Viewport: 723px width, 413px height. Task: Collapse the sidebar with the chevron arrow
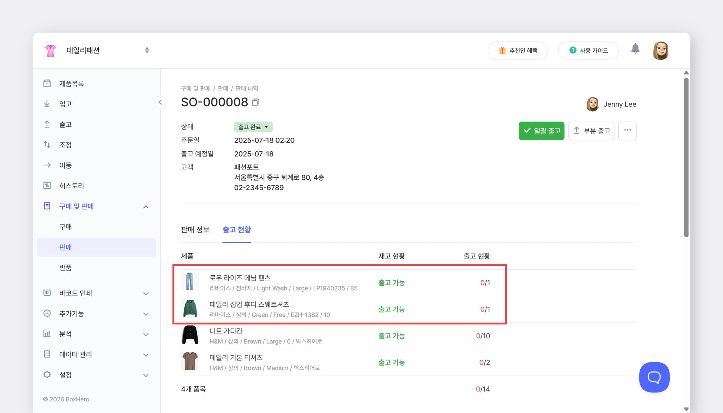point(160,102)
